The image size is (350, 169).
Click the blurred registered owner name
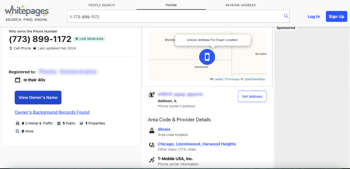pos(68,71)
